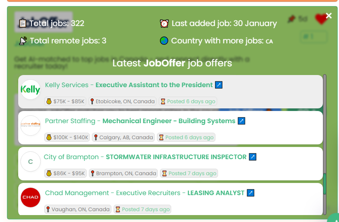Click the City of Brampton avatar

click(30, 161)
